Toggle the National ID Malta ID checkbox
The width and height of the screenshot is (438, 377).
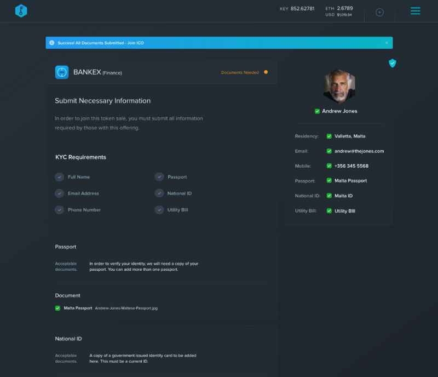click(x=329, y=196)
